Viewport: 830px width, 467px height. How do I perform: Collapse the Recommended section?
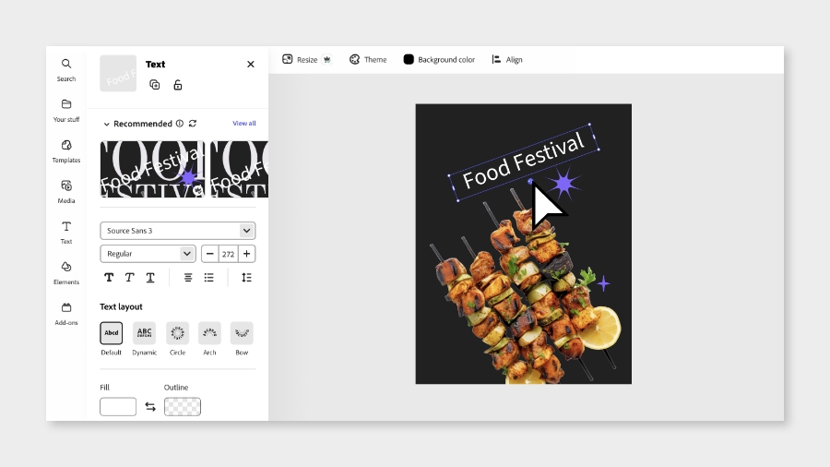tap(106, 124)
